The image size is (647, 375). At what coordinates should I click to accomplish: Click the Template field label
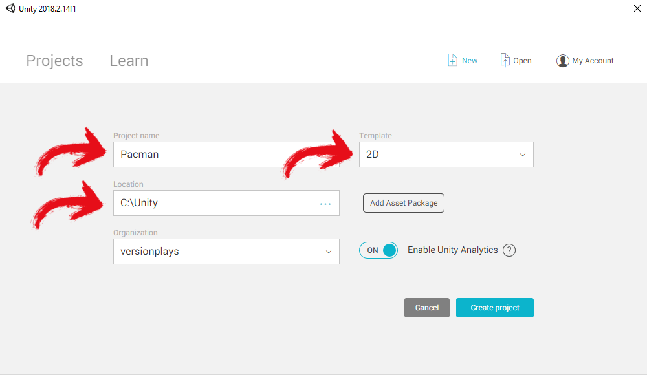[x=375, y=136]
